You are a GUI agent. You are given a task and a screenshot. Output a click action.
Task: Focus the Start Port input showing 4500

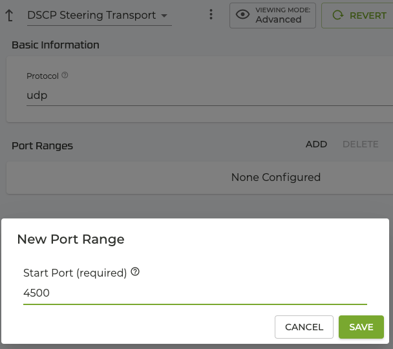194,293
